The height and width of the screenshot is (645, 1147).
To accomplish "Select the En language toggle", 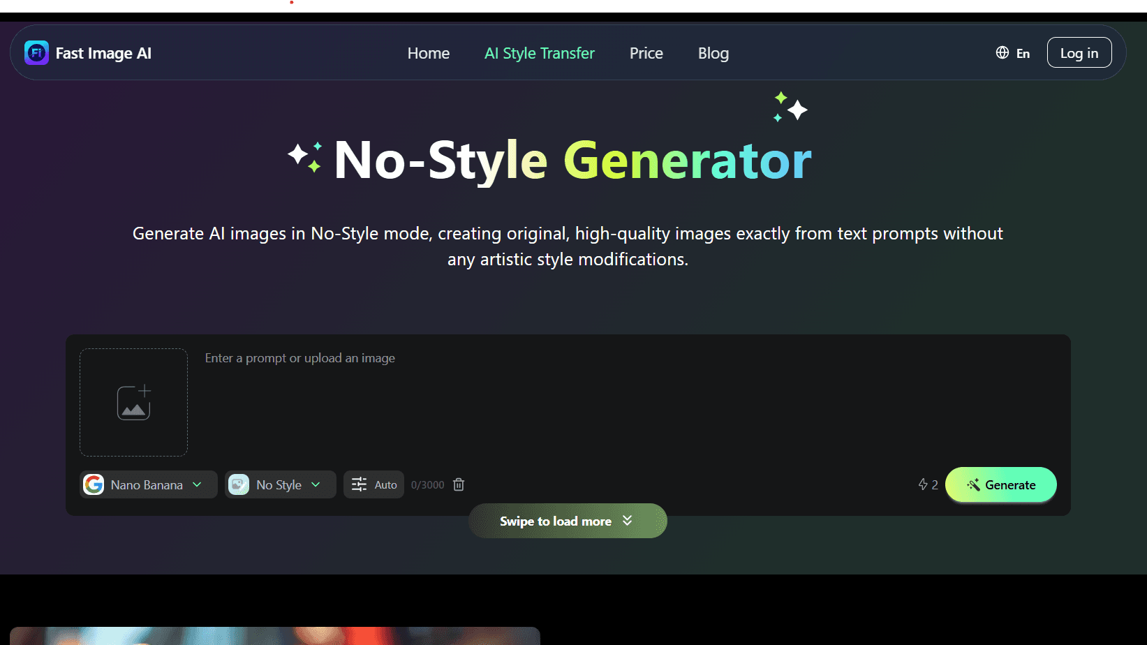I will point(1022,52).
